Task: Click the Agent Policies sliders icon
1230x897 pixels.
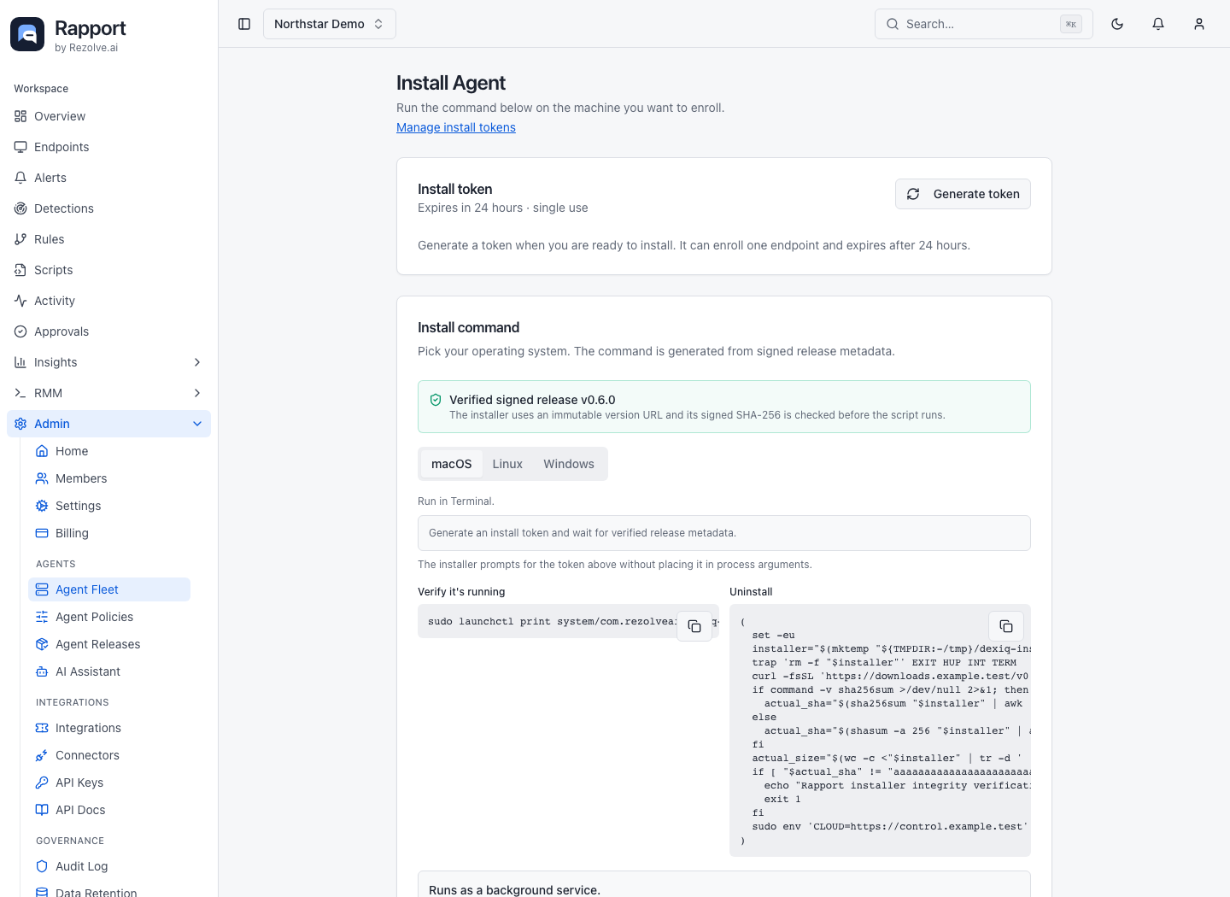Action: tap(42, 617)
